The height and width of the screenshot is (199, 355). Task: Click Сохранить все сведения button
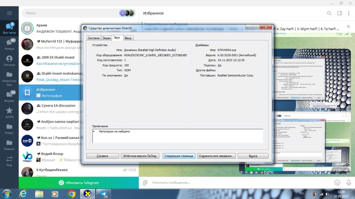click(216, 156)
